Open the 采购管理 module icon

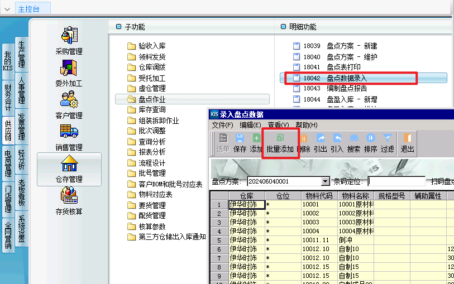click(69, 35)
